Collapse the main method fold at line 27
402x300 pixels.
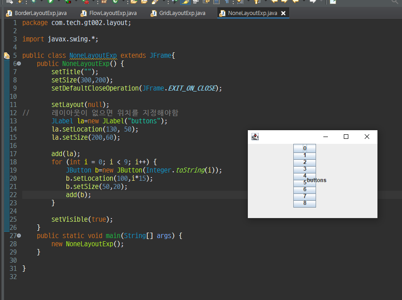(19, 236)
